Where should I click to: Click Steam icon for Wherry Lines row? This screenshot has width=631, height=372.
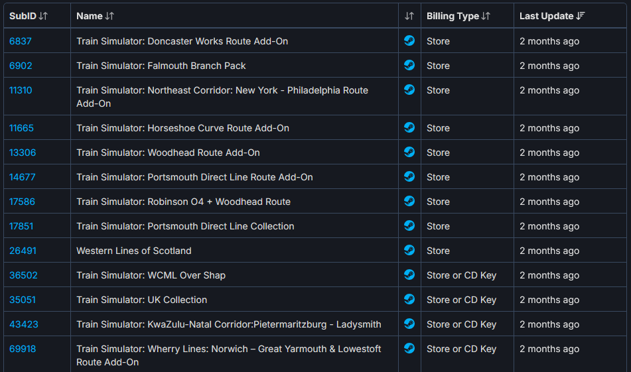(x=409, y=348)
